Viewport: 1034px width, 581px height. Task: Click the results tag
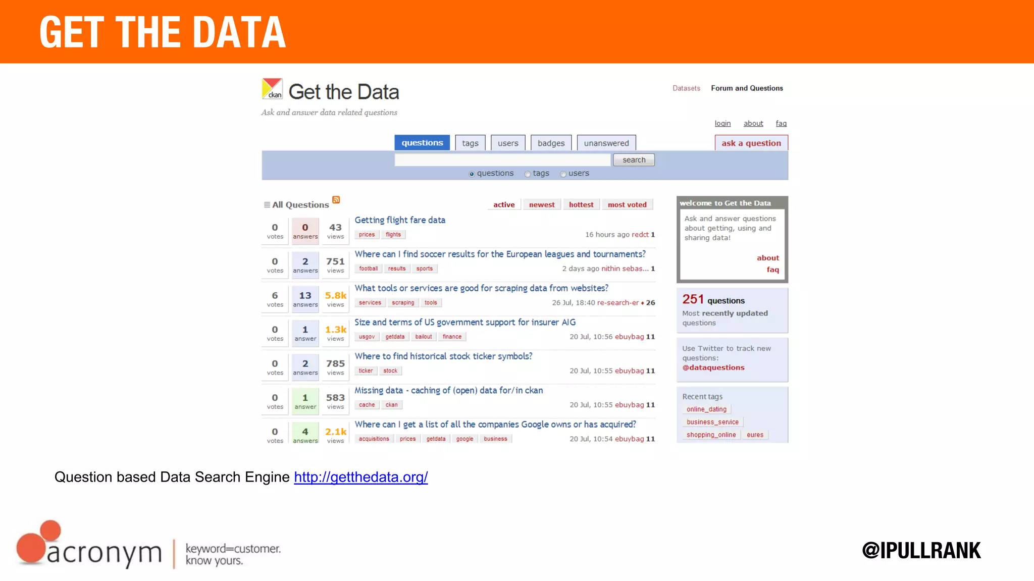pyautogui.click(x=397, y=269)
